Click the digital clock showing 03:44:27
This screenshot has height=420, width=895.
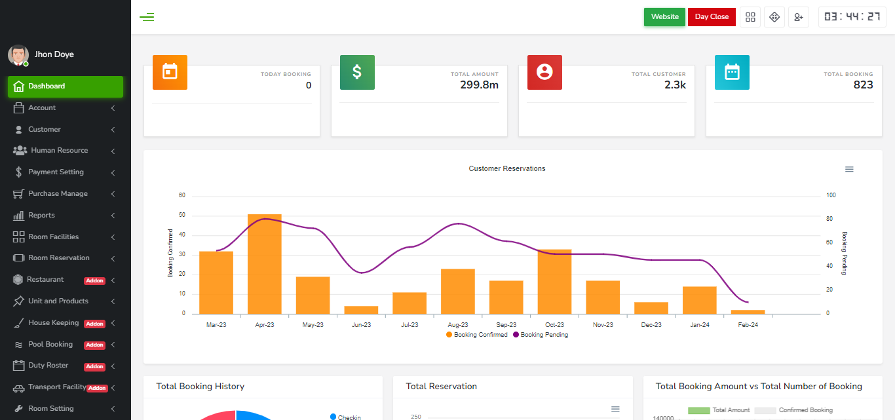pyautogui.click(x=852, y=17)
